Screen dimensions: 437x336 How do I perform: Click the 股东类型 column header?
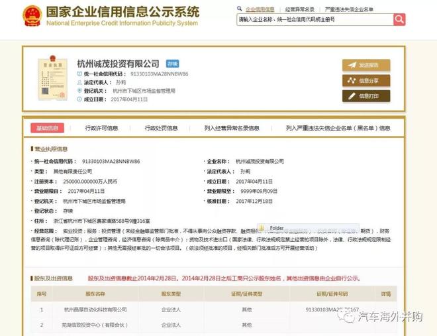point(171,294)
